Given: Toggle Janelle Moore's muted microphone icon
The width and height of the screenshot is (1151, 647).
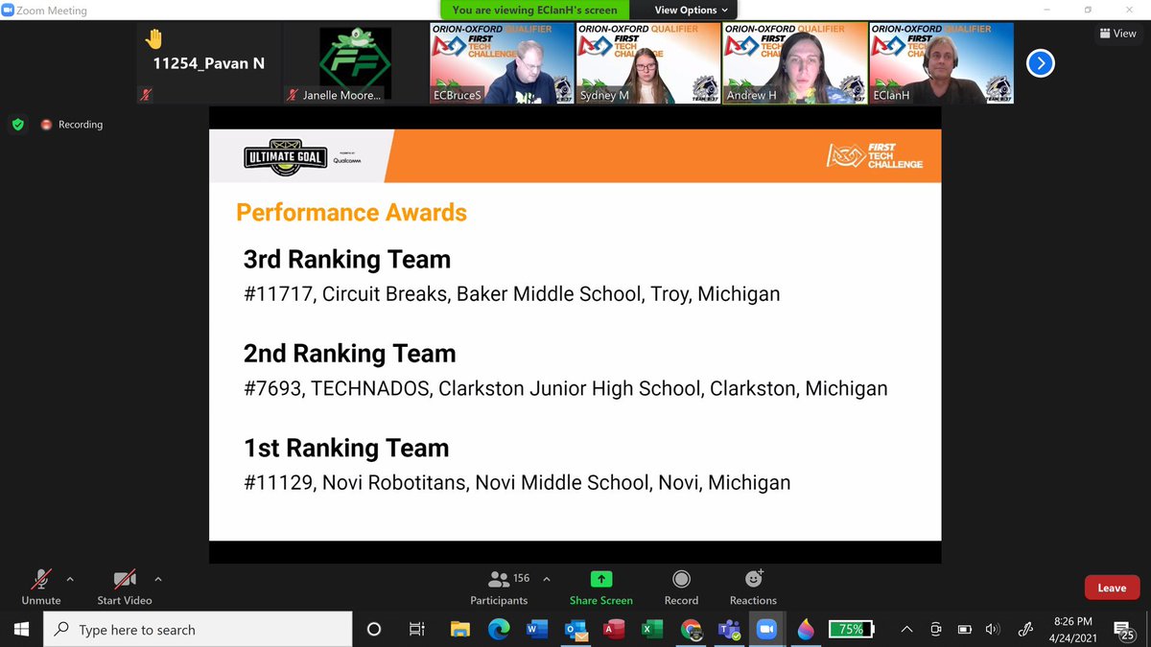Looking at the screenshot, I should [x=292, y=95].
